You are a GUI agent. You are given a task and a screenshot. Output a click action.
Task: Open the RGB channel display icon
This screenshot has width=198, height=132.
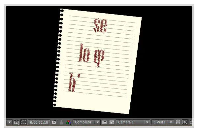click(69, 122)
